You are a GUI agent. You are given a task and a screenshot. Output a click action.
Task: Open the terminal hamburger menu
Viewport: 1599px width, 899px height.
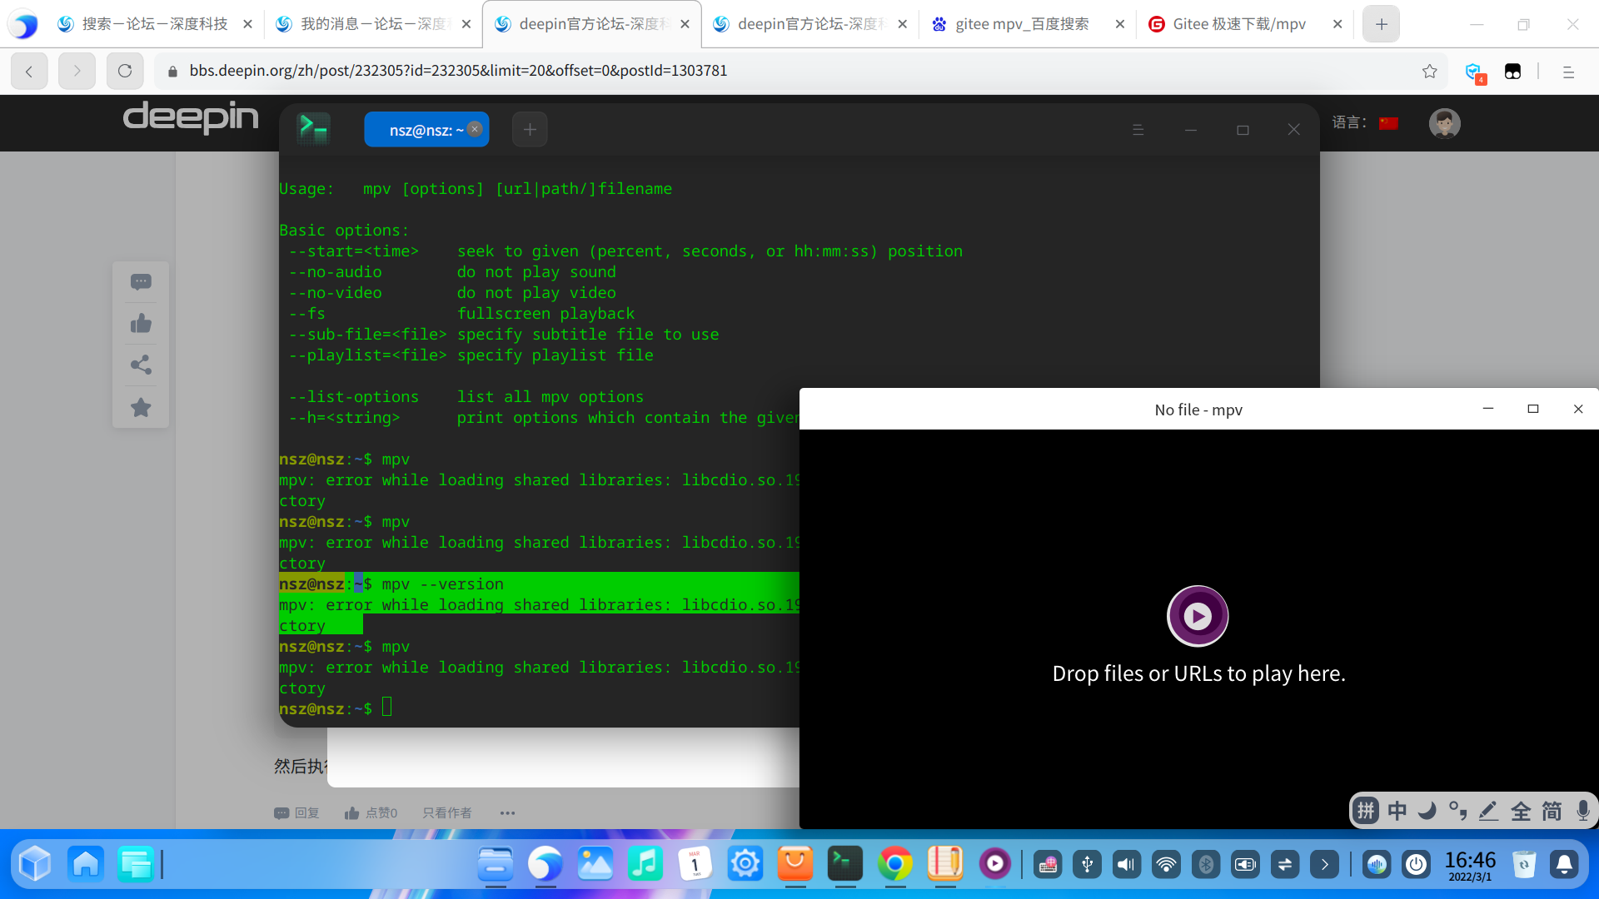point(1138,130)
